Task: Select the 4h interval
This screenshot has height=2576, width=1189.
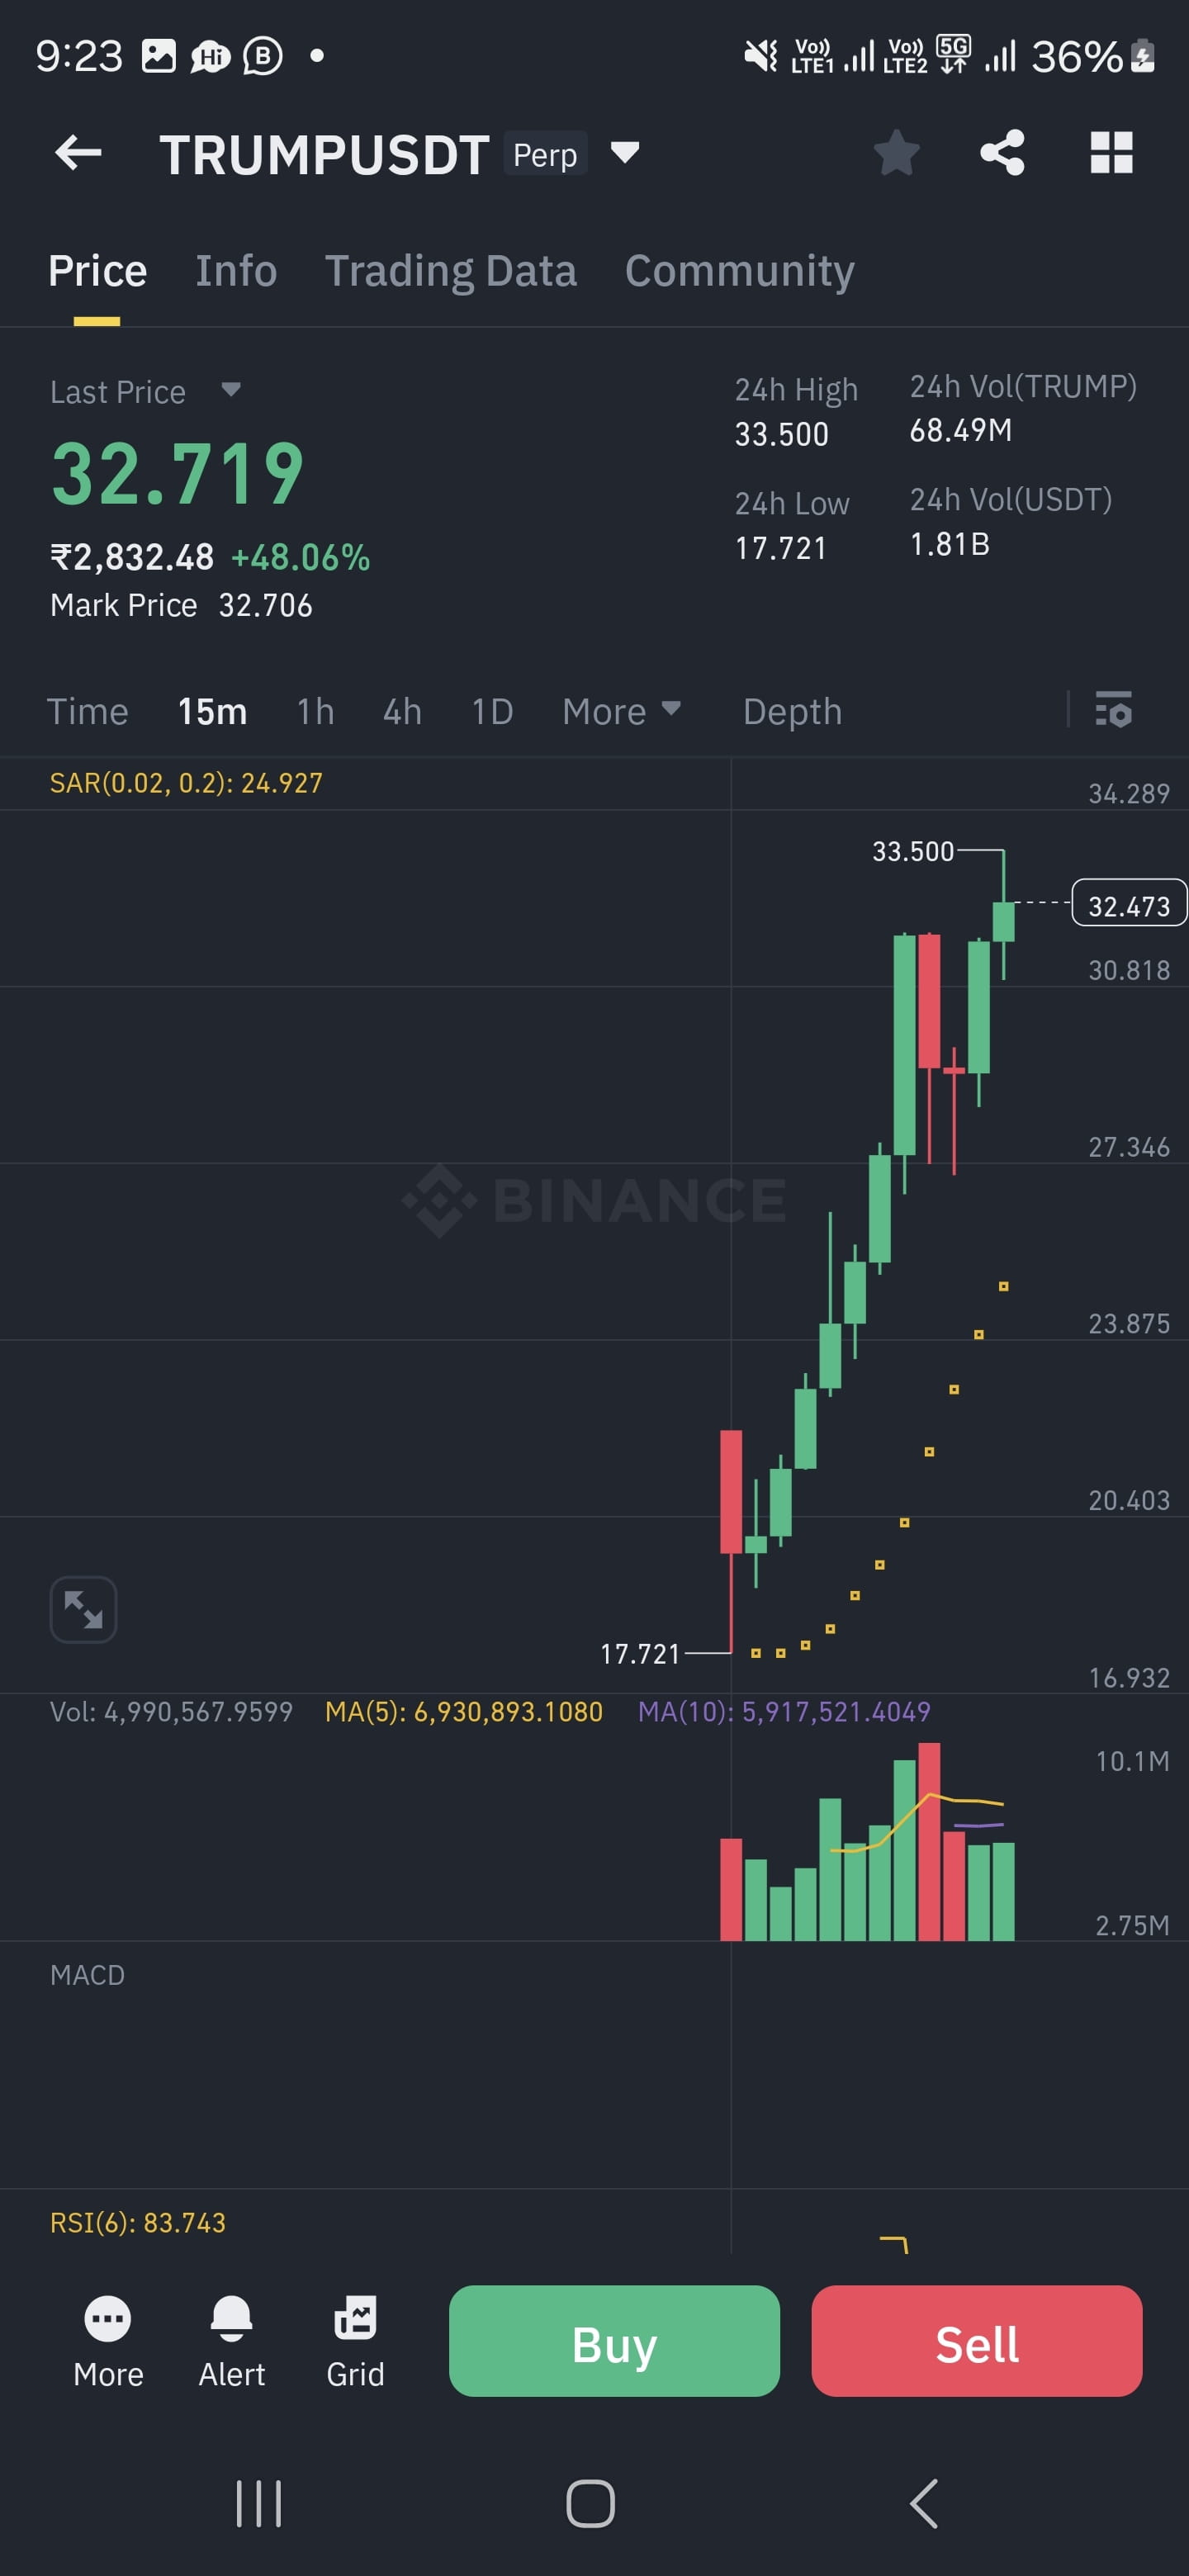Action: point(402,711)
